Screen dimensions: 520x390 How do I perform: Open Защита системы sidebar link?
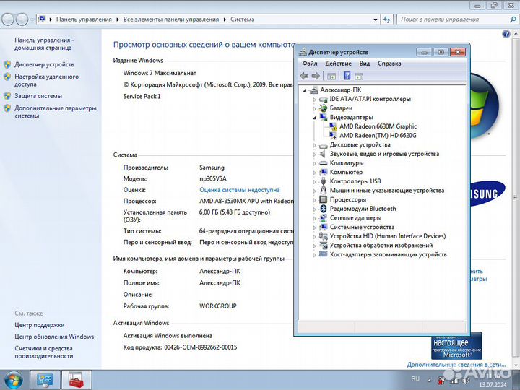tap(38, 96)
